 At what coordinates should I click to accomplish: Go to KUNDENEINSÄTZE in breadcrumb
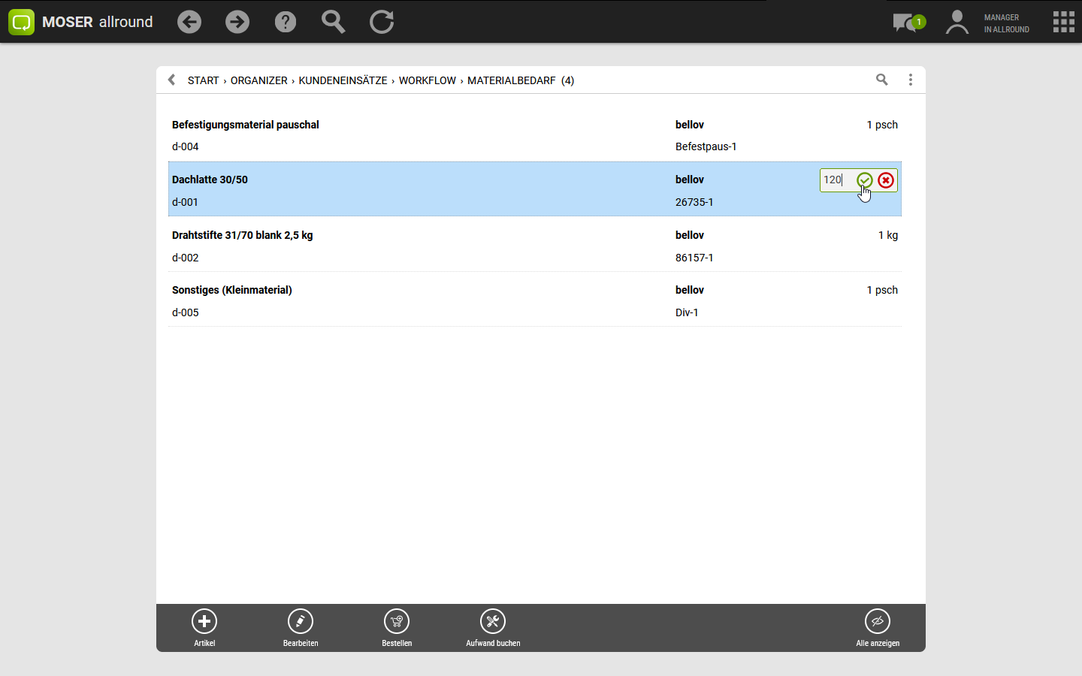click(x=343, y=80)
